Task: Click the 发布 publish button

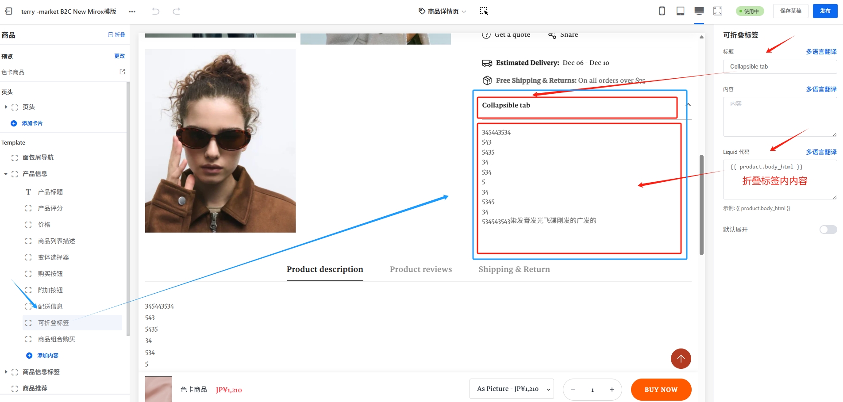Action: [x=824, y=11]
